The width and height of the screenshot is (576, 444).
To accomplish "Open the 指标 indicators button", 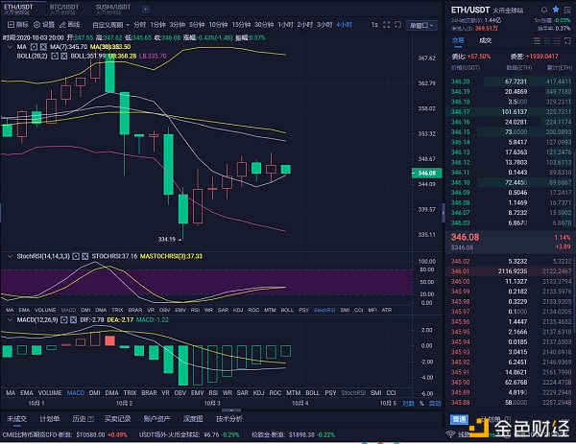I will click(17, 25).
